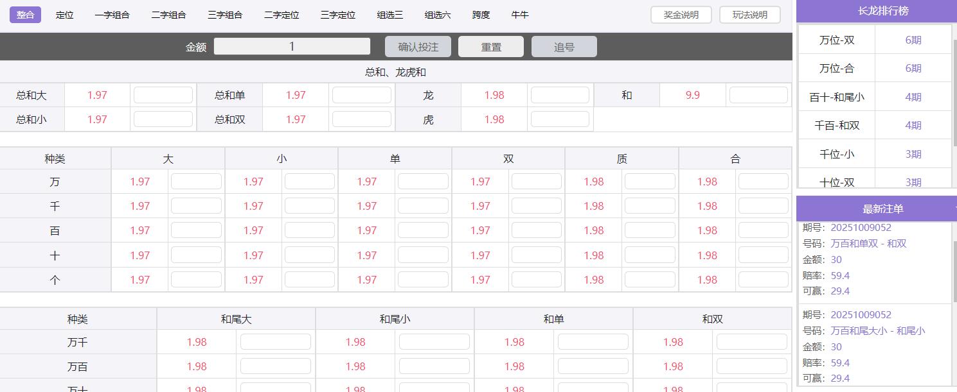Switch to the 定位 tab
This screenshot has width=957, height=392.
(65, 15)
